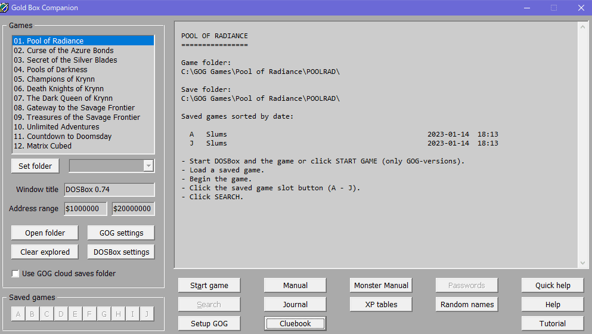This screenshot has width=592, height=334.
Task: Select 08. Gateway to the Savage Frontier
Action: click(x=83, y=108)
